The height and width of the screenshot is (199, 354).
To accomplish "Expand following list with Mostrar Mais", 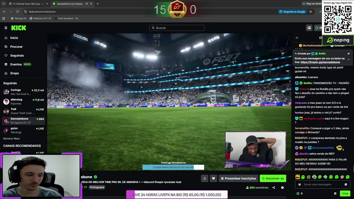I will (11, 138).
